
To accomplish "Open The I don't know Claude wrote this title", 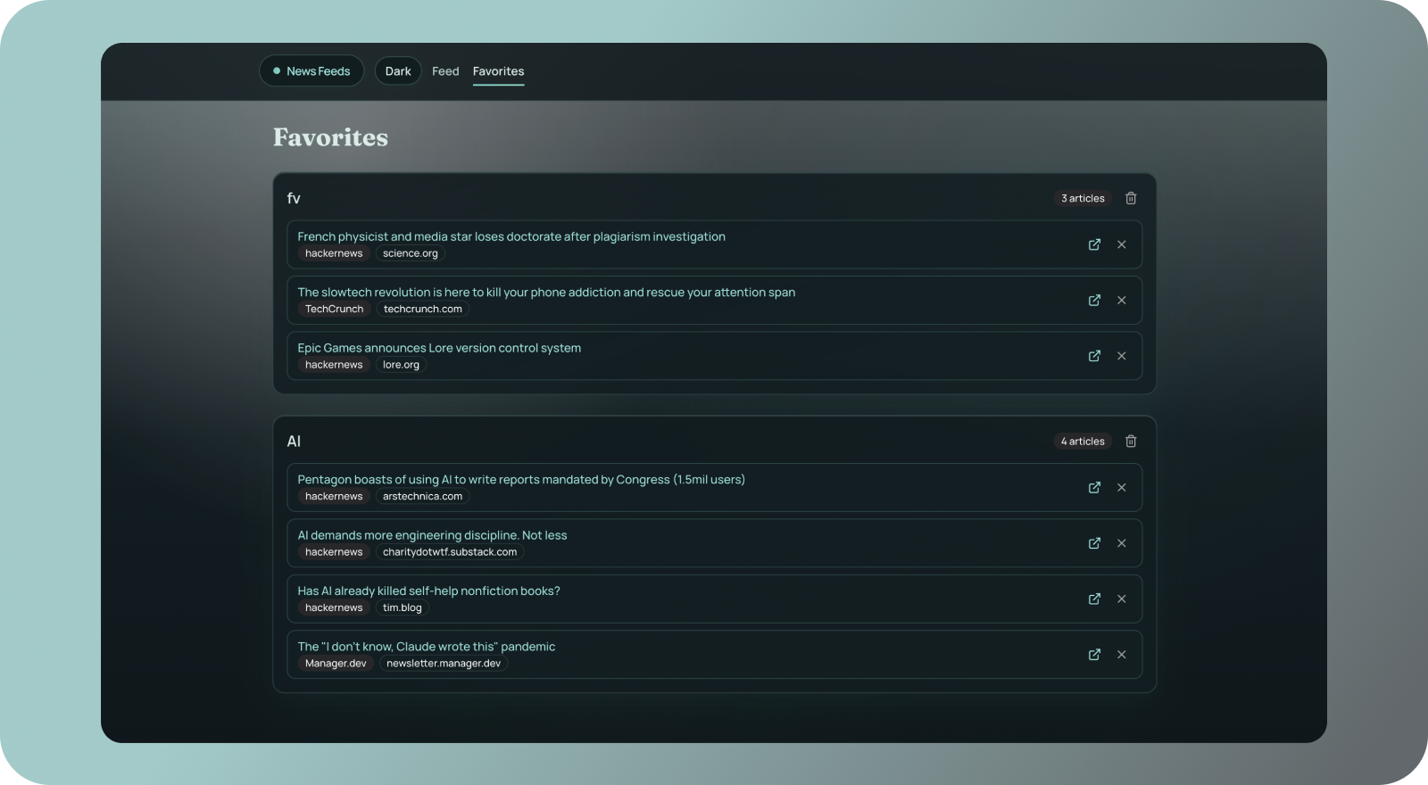I will click(x=427, y=647).
